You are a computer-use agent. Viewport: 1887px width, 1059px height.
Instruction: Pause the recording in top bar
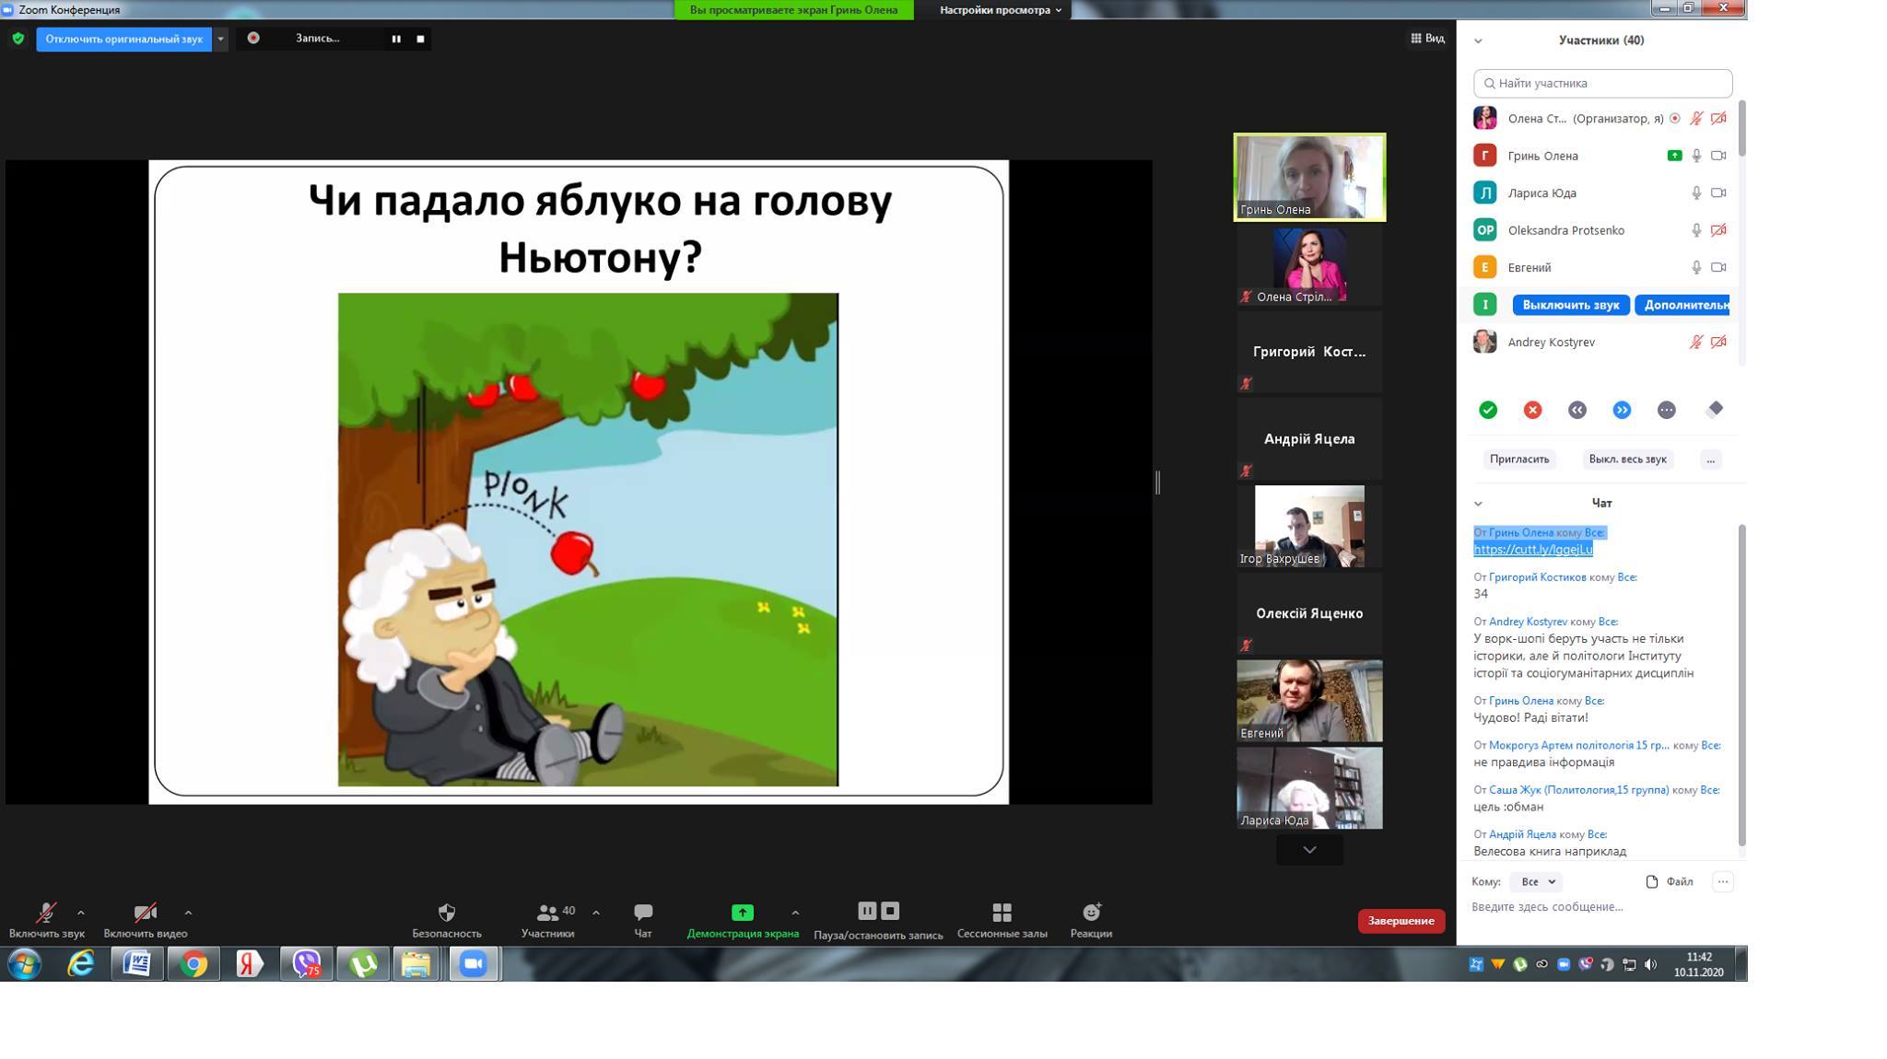tap(396, 39)
